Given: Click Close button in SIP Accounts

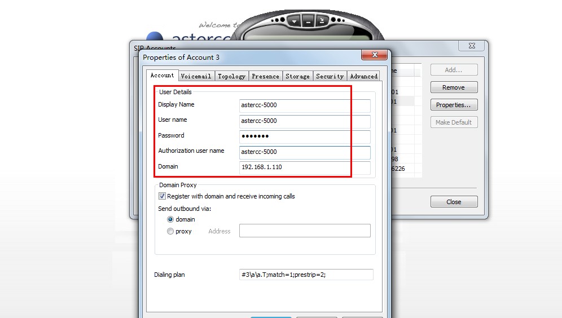Looking at the screenshot, I should point(454,202).
